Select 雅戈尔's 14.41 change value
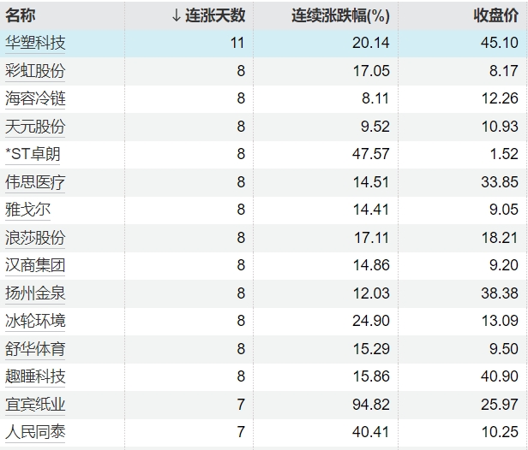 (x=371, y=210)
